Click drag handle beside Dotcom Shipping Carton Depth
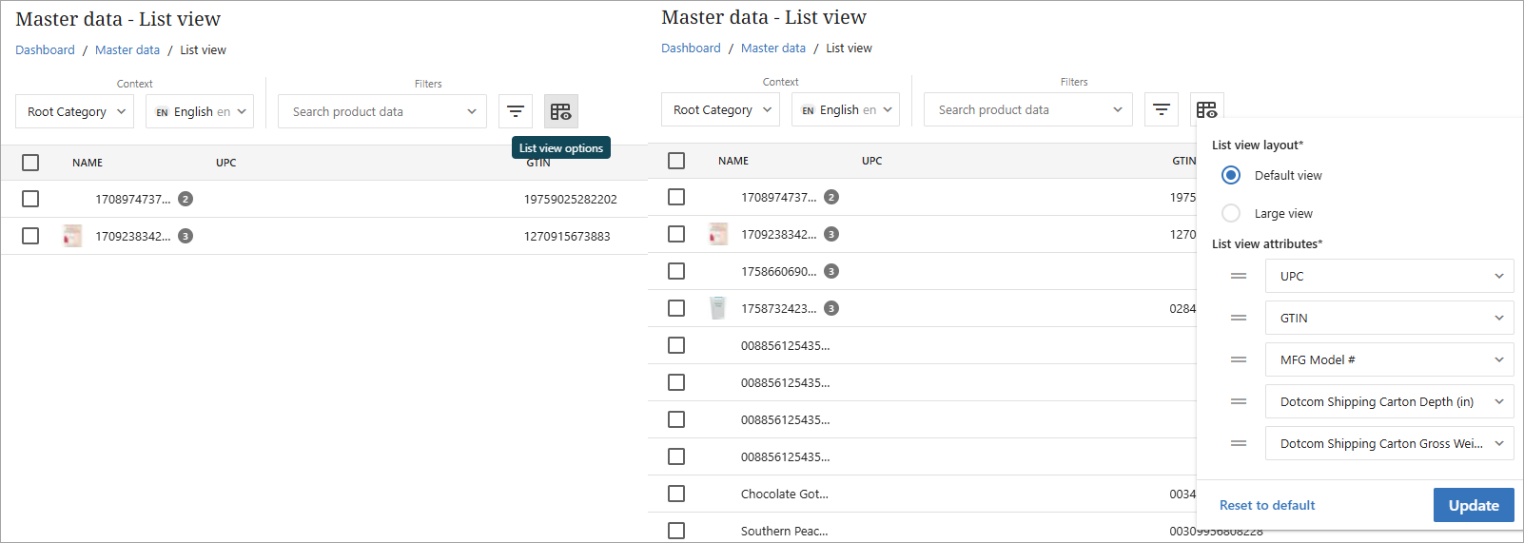This screenshot has width=1524, height=543. coord(1238,401)
